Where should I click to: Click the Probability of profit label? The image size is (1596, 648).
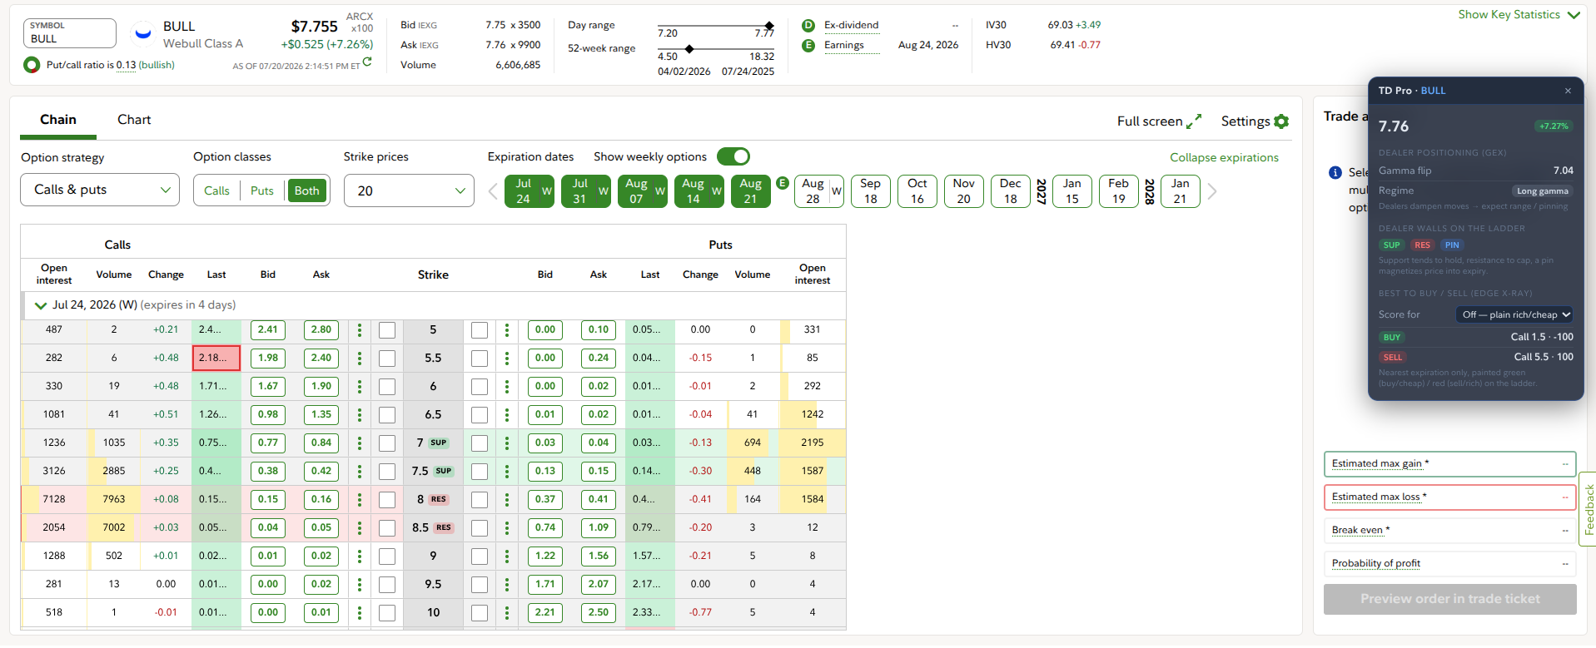tap(1376, 564)
